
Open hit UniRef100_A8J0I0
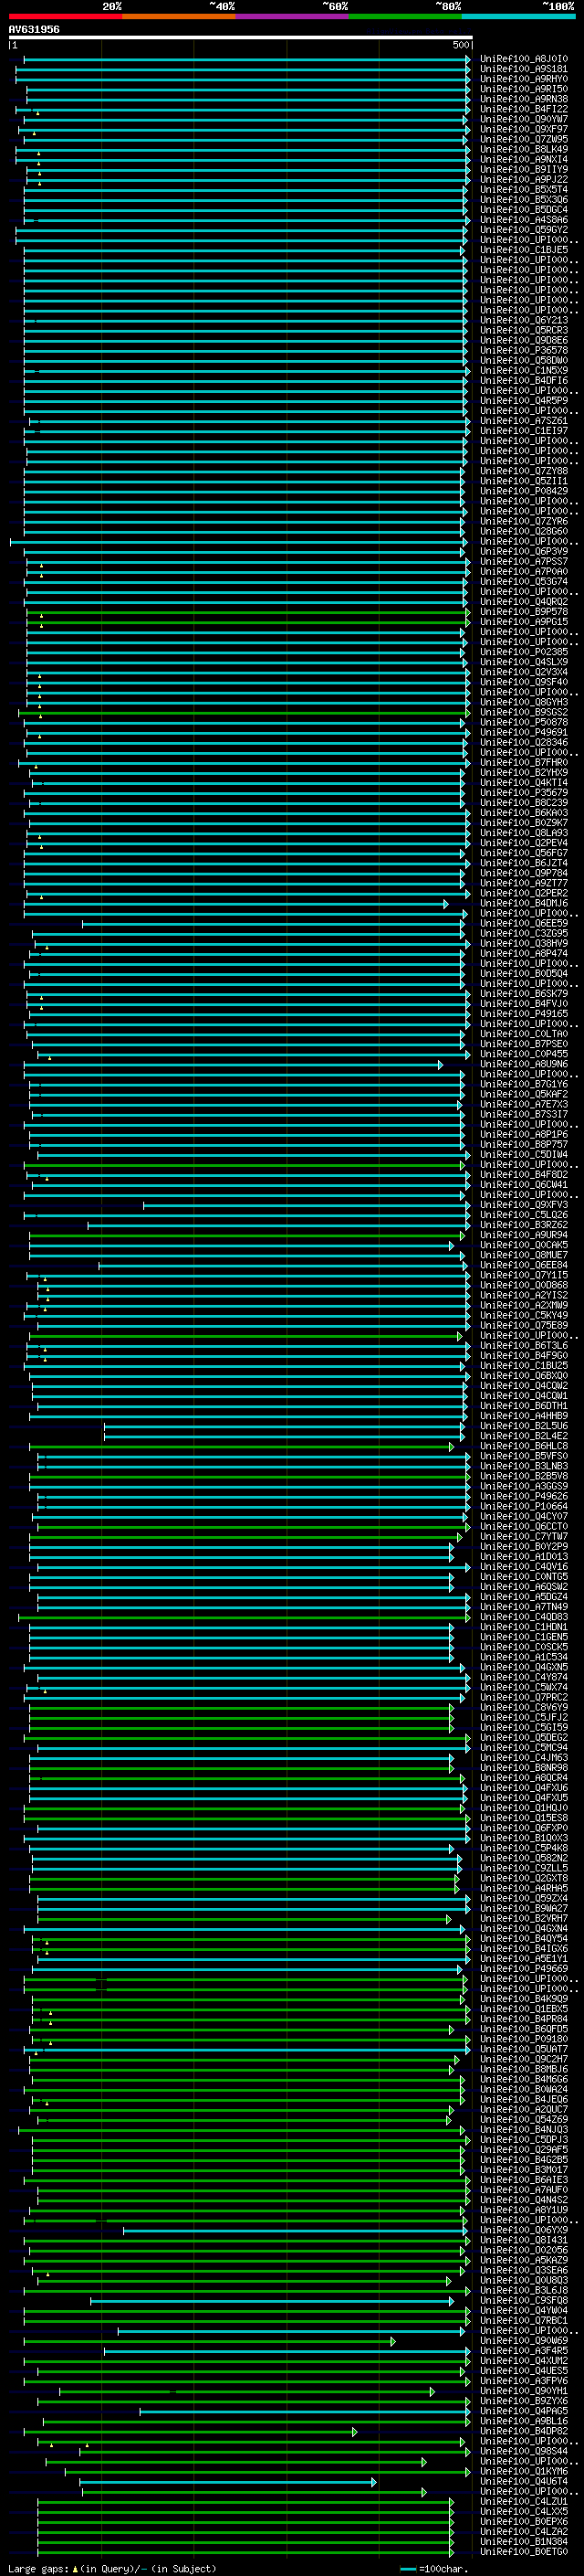[523, 59]
